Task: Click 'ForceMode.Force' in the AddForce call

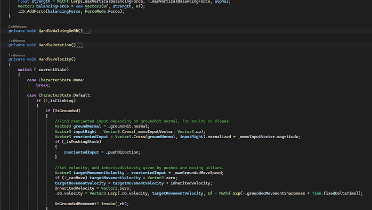Action: pyautogui.click(x=102, y=11)
